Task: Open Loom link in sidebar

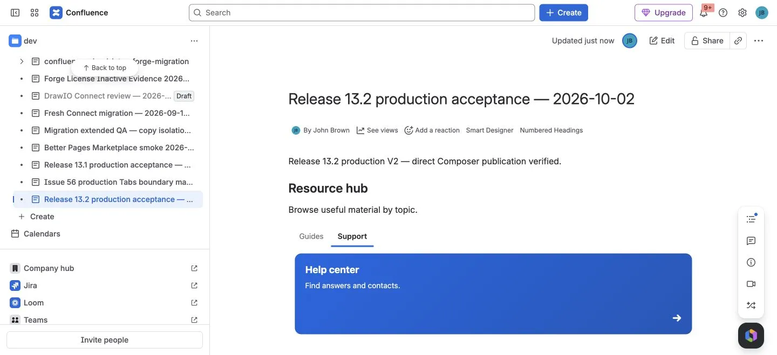Action: [x=33, y=303]
